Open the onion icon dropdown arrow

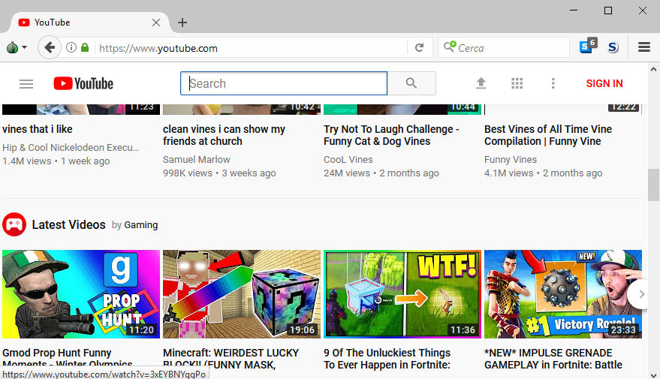click(x=25, y=47)
